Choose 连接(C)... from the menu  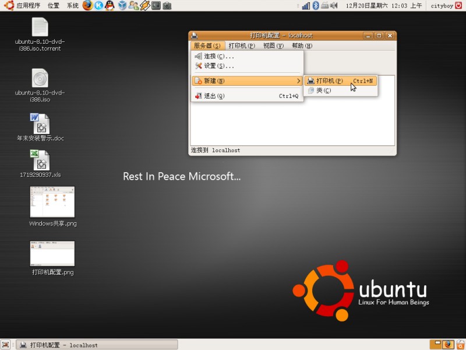[247, 56]
